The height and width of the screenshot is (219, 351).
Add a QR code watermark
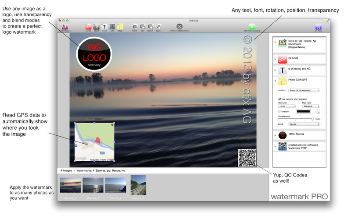click(x=112, y=27)
